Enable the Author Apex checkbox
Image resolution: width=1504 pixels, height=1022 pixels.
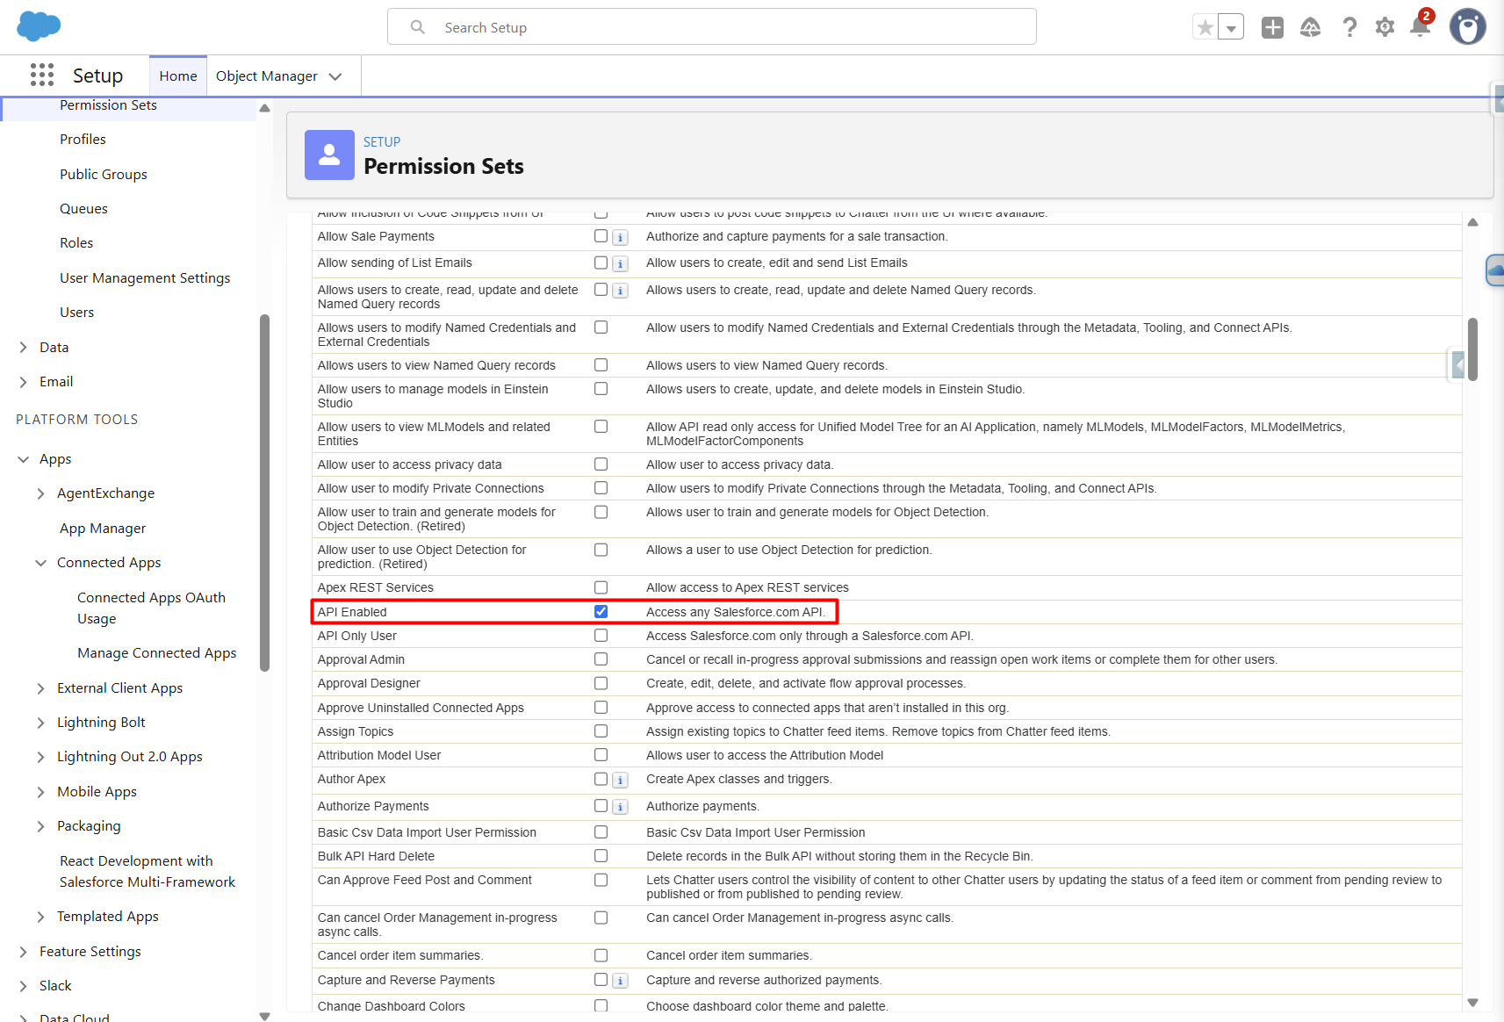601,778
